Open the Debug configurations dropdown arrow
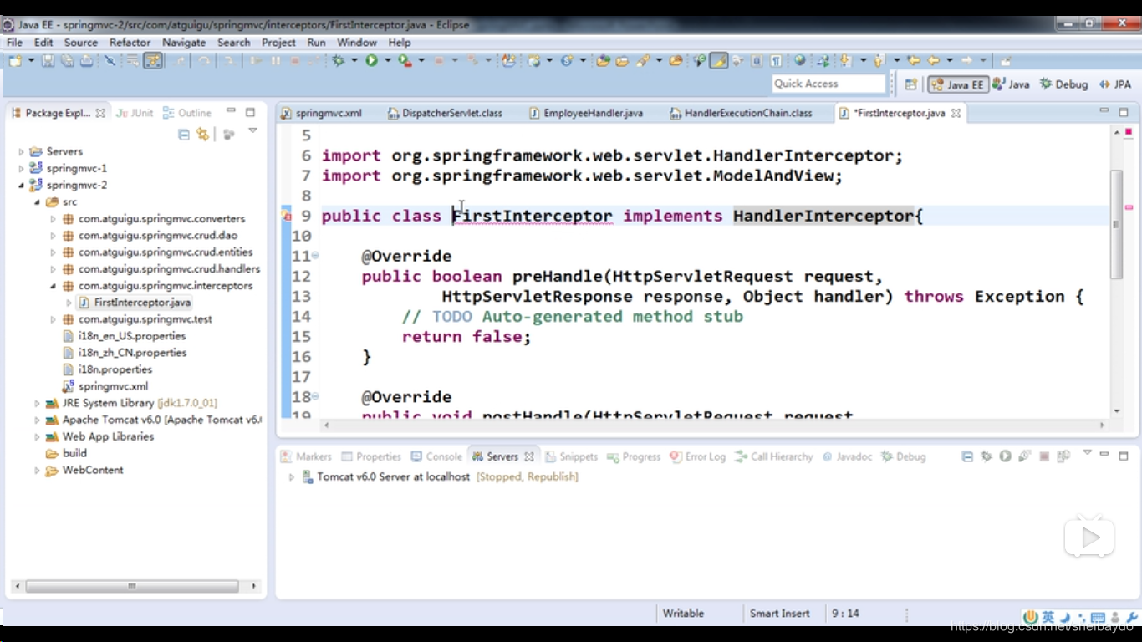1142x642 pixels. (354, 60)
